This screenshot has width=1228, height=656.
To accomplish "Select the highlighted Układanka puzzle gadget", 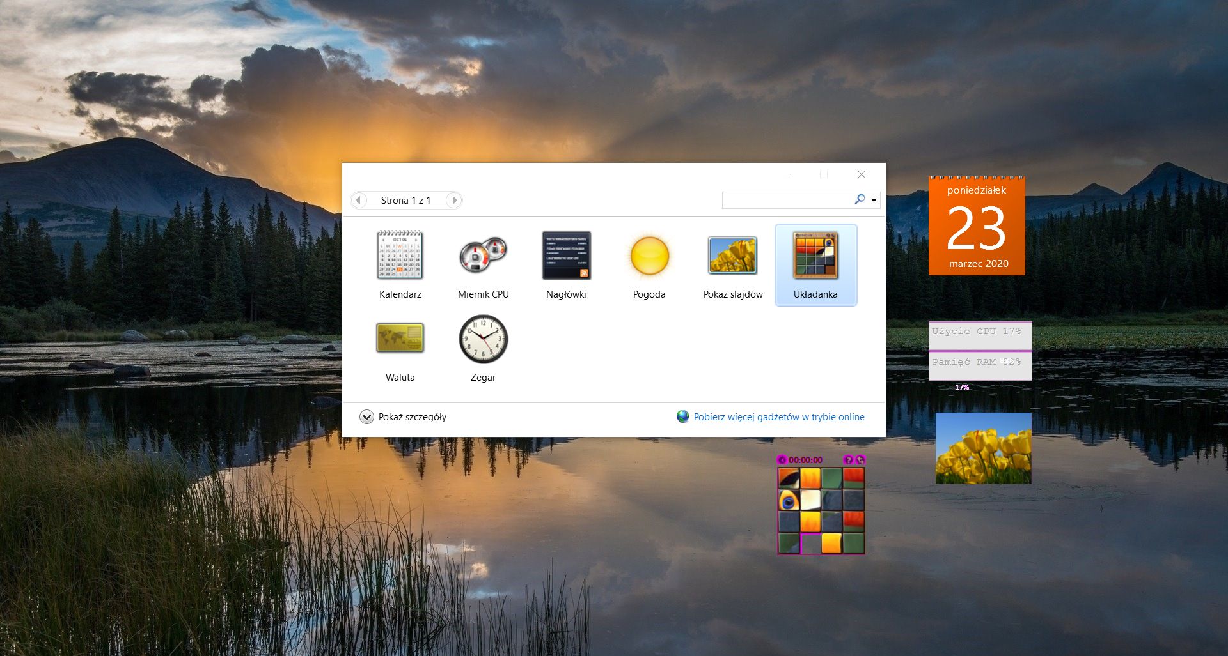I will coord(815,256).
